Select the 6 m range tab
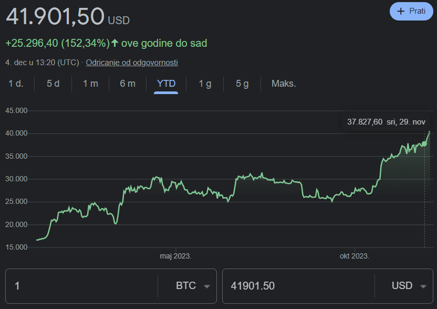Screen dimensions: 437x309 (128, 84)
